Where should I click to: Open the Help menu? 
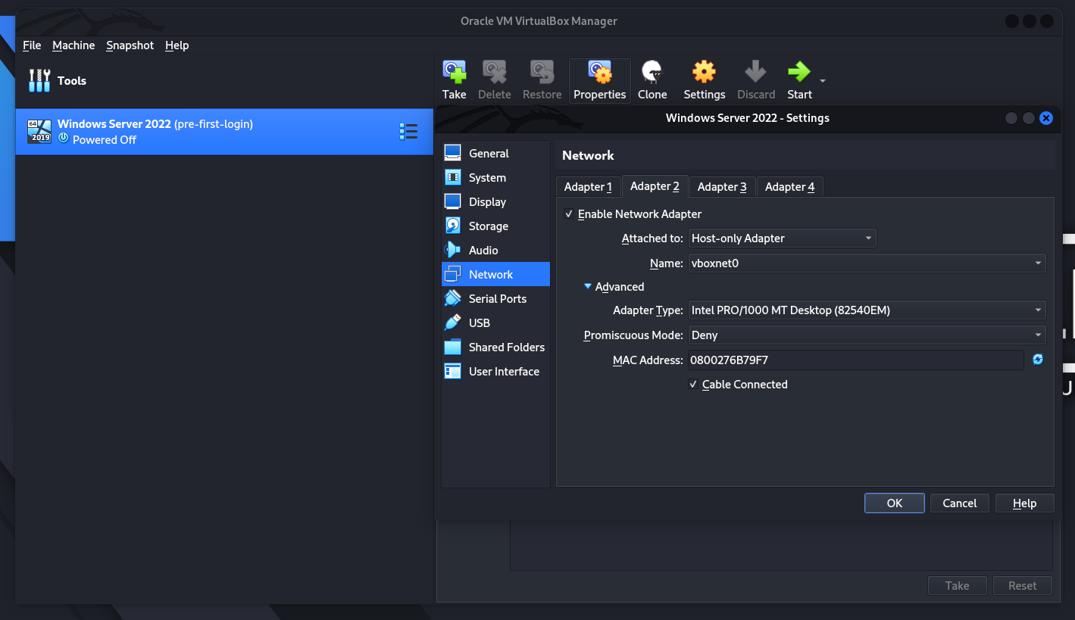[177, 45]
